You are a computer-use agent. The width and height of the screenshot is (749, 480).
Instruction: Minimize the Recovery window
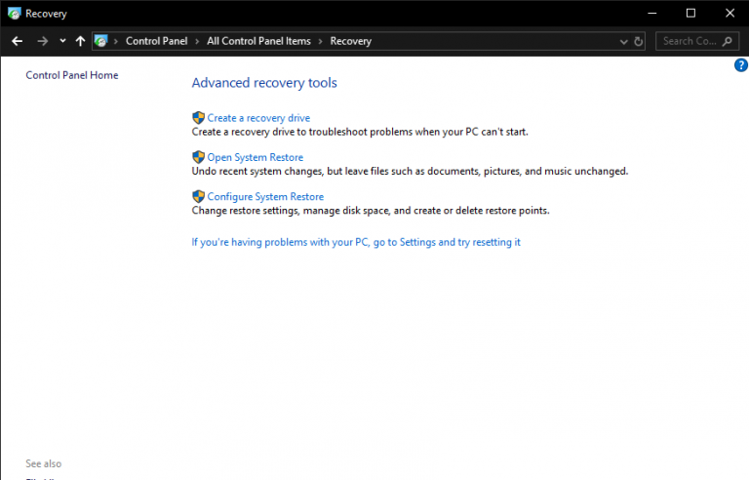[x=652, y=14]
